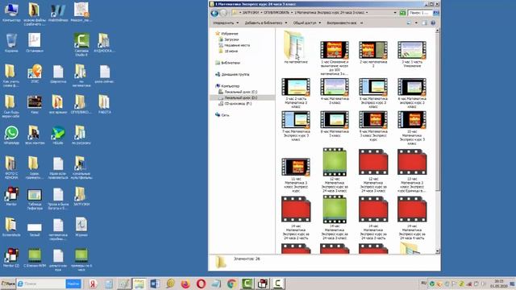The height and width of the screenshot is (290, 516).
Task: Click the change view icon in Explorer toolbar
Action: (x=409, y=23)
